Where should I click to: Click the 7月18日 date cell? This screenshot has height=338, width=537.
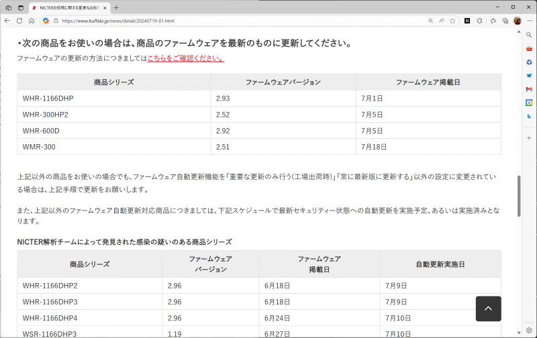pyautogui.click(x=428, y=147)
